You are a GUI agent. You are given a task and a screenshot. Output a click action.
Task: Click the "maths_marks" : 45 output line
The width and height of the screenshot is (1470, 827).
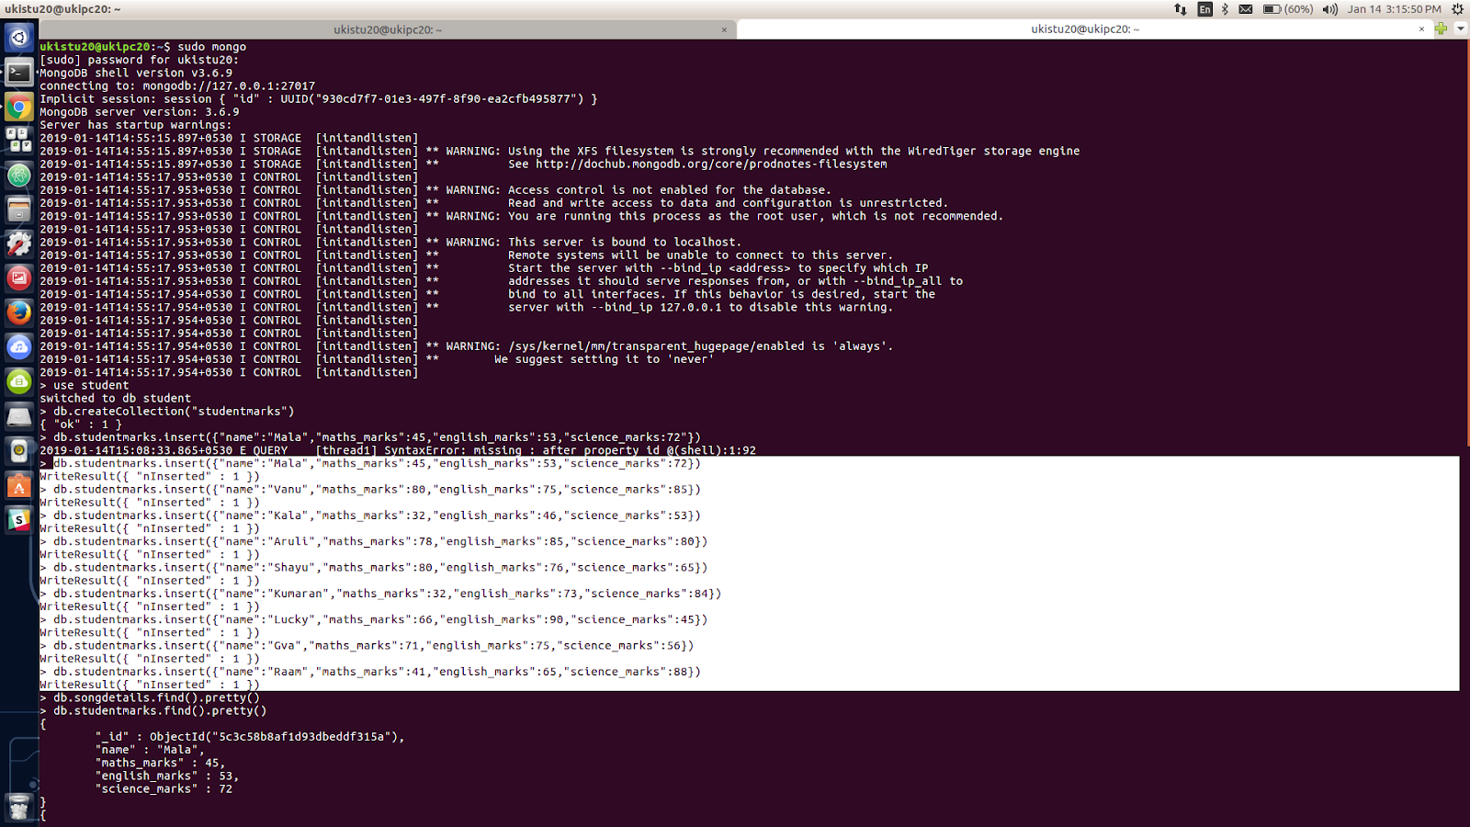160,763
